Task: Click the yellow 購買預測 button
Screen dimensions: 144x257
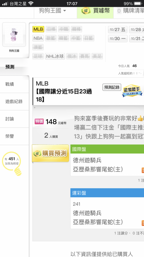Action: 51,153
